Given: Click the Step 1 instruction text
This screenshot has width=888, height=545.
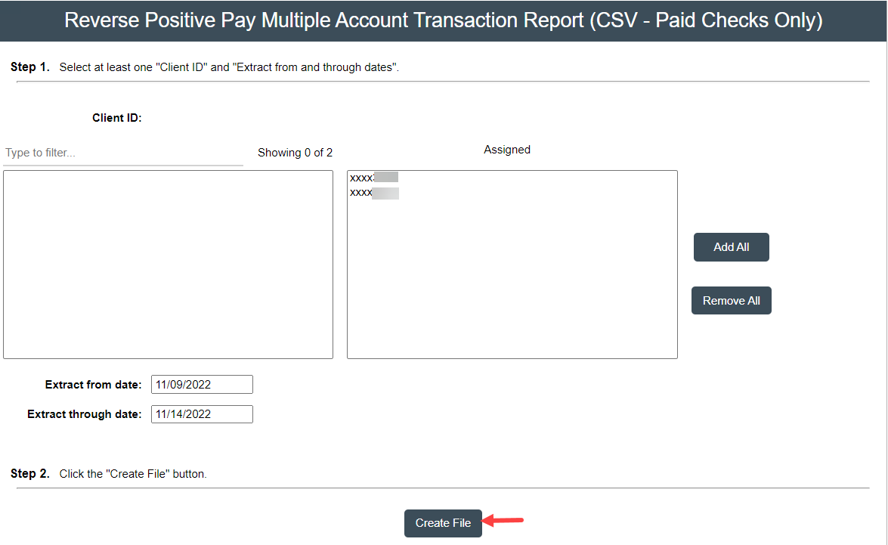Looking at the screenshot, I should point(229,67).
